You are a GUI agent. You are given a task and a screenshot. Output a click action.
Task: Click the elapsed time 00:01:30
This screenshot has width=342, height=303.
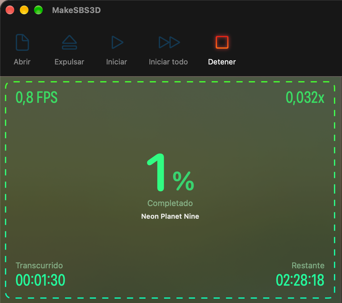coord(40,280)
